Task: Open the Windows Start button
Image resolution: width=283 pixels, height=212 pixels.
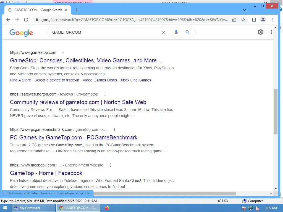Action: (5, 208)
